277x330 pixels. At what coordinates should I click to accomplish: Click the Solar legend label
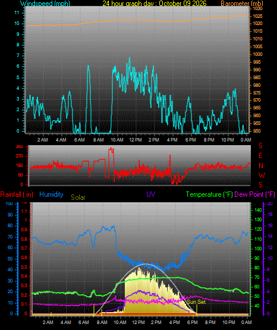coord(78,197)
